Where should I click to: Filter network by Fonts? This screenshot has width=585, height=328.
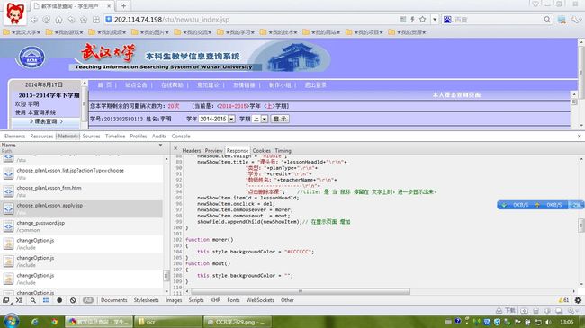(234, 300)
